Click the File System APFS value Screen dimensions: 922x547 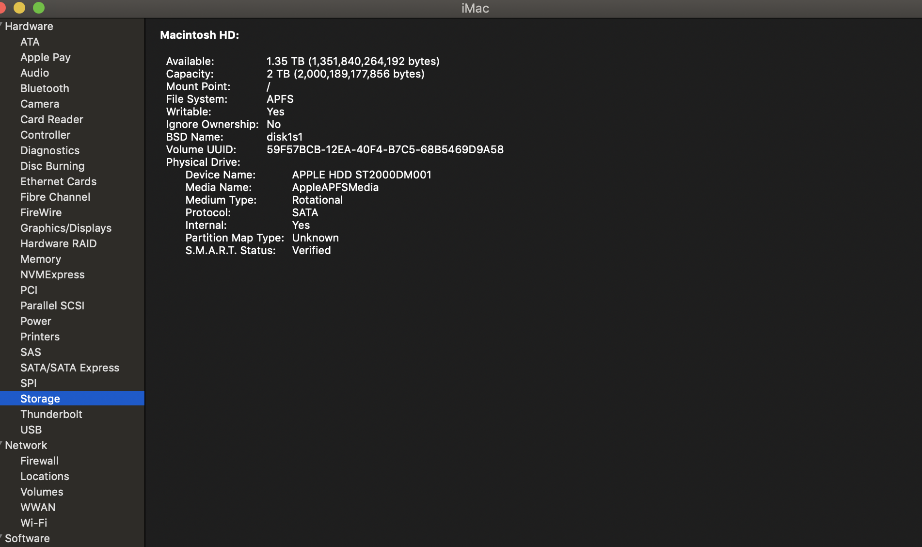click(280, 99)
